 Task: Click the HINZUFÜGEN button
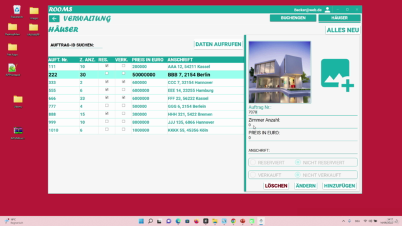pyautogui.click(x=339, y=186)
